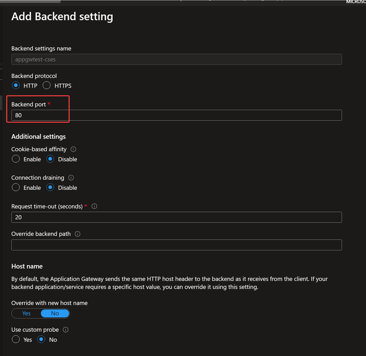This screenshot has width=366, height=356.
Task: Enable Connection draining
Action: tap(16, 187)
